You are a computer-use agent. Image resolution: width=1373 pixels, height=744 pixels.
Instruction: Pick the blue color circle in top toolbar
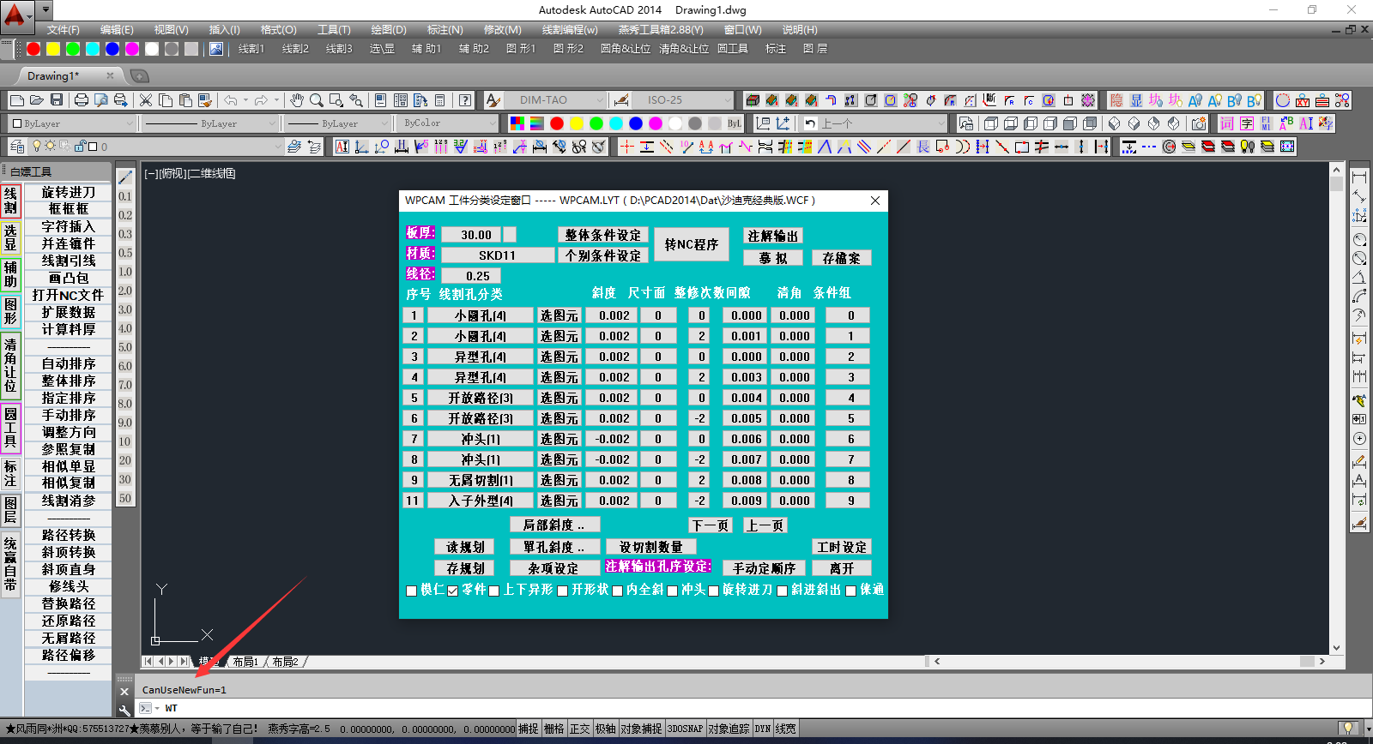coord(112,49)
